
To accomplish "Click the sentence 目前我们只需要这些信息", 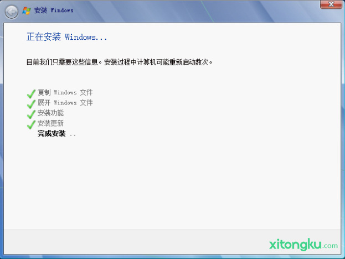I will coord(64,62).
